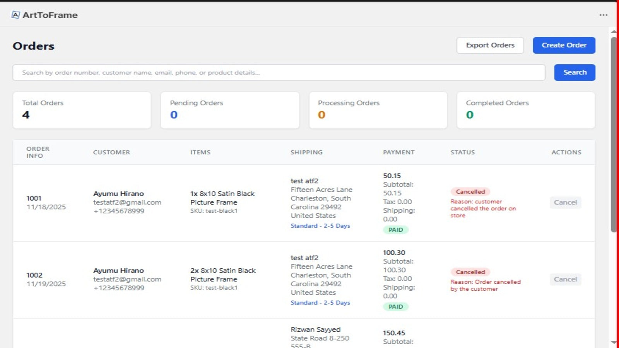Click the STATUS column header
619x348 pixels.
pos(462,152)
